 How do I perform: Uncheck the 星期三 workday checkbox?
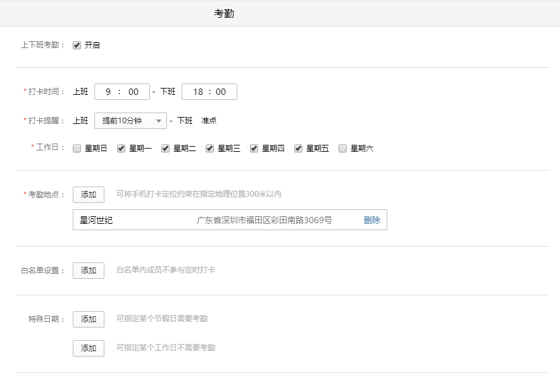[210, 149]
